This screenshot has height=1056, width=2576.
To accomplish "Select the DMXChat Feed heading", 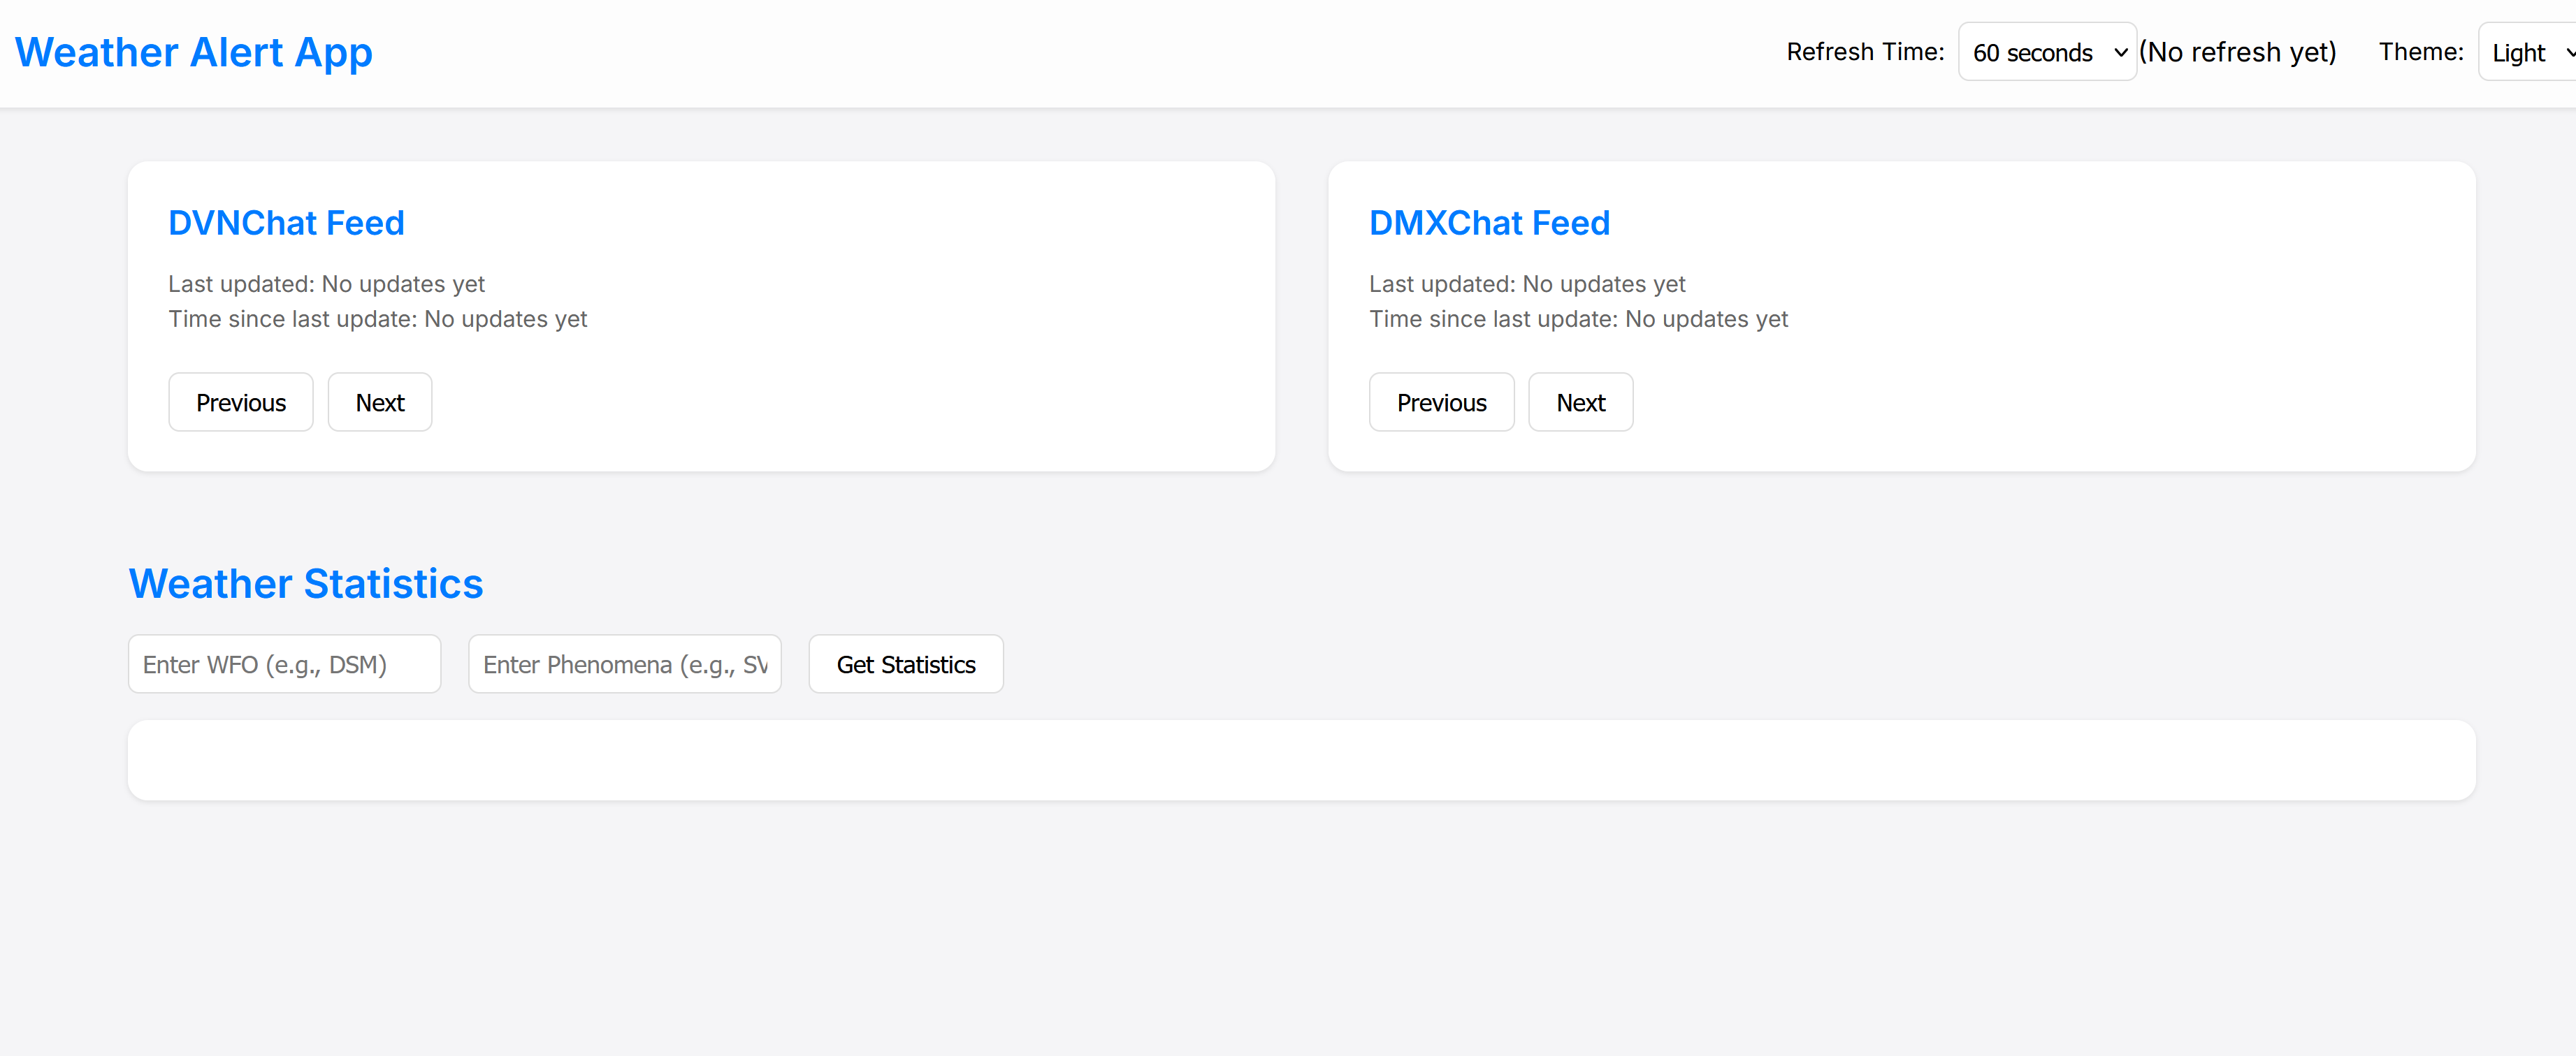I will [x=1489, y=223].
